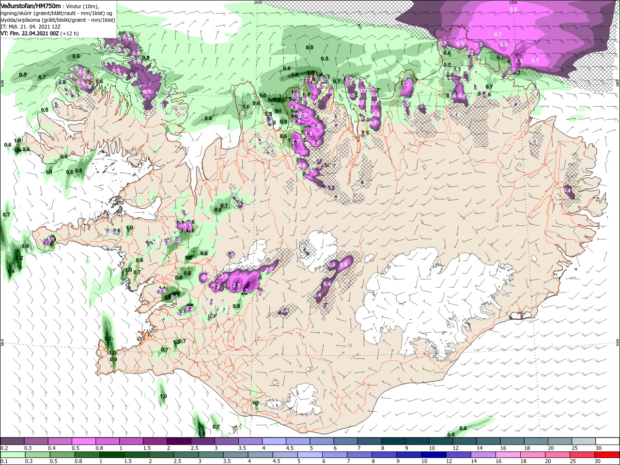
Task: Pick the pale blue 4 snow legend swatch
Action: (274, 441)
